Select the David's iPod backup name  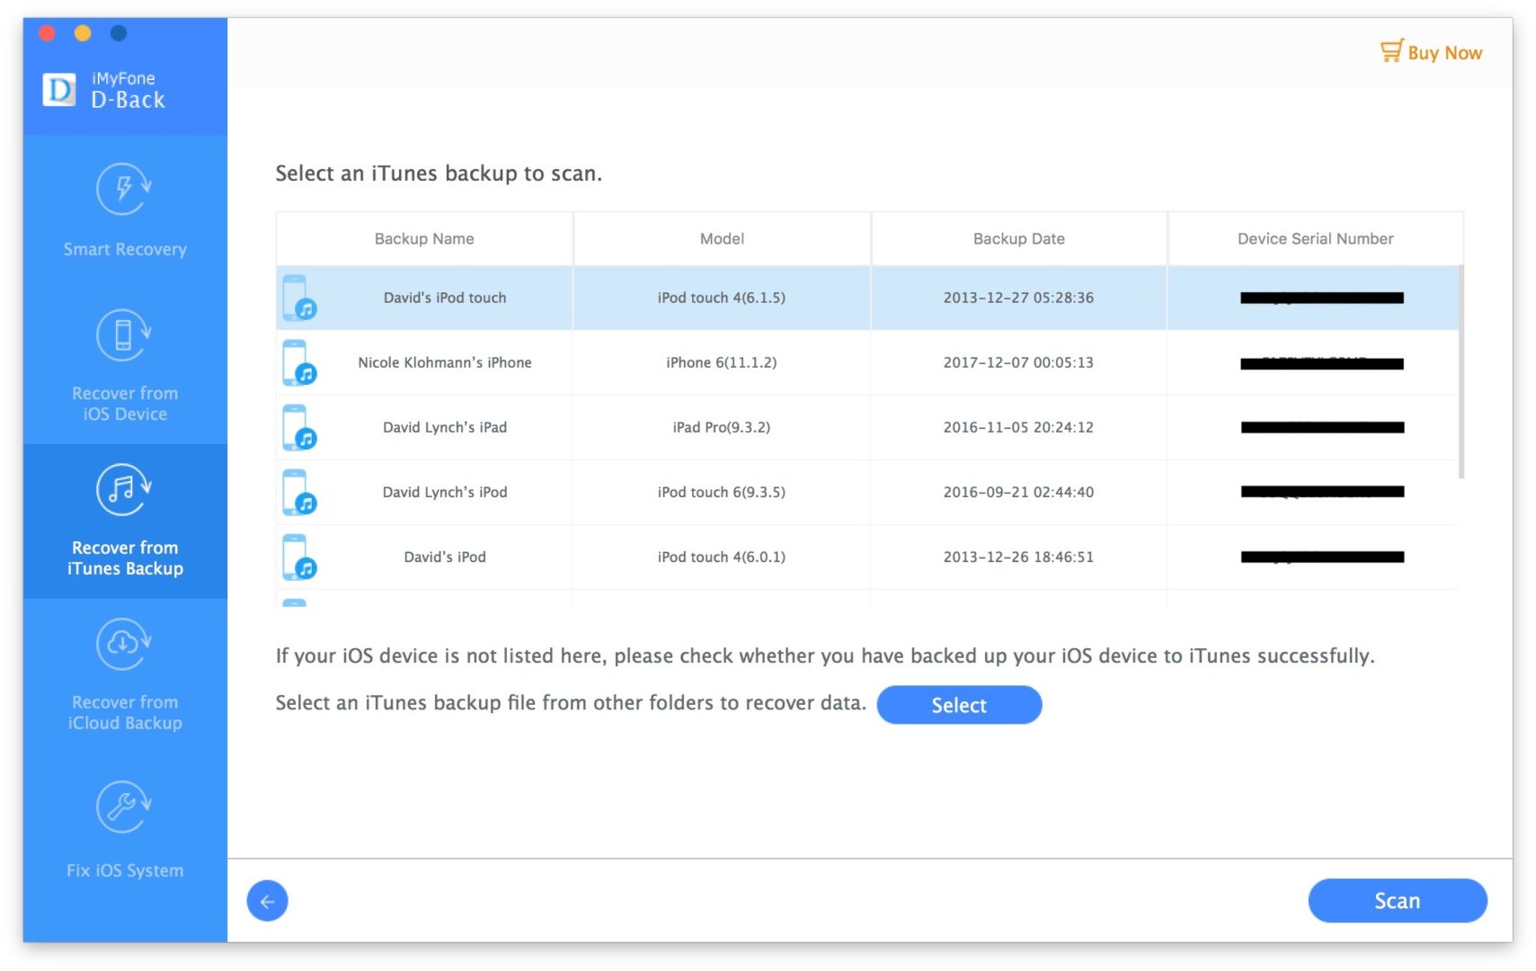[445, 557]
